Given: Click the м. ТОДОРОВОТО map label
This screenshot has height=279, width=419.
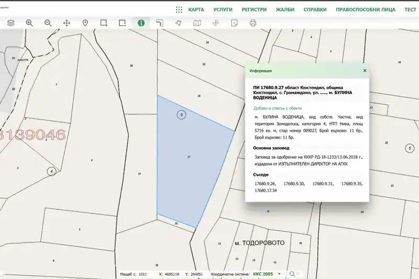Looking at the screenshot, I should pyautogui.click(x=259, y=243).
